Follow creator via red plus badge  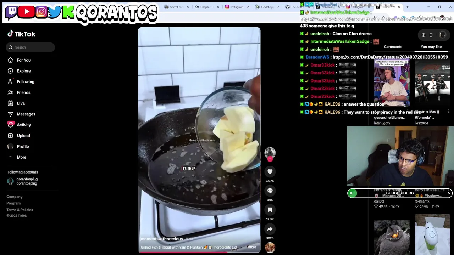click(270, 159)
